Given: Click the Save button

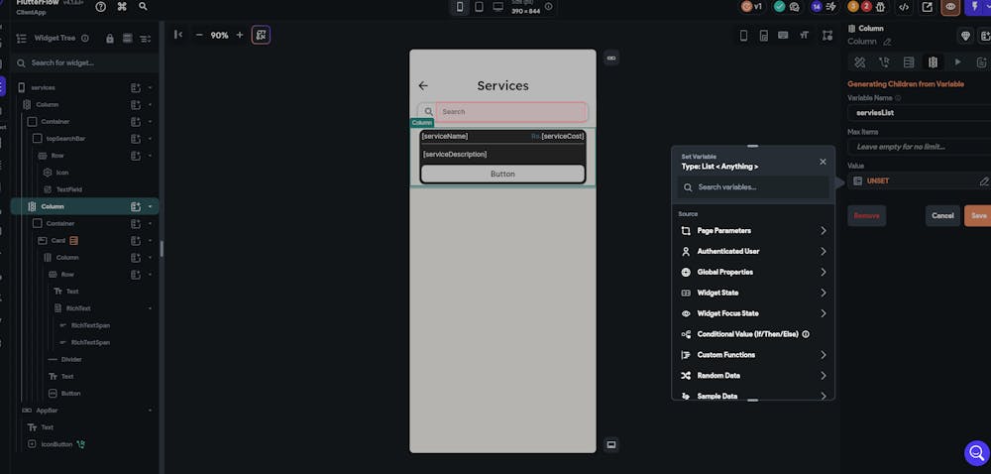Looking at the screenshot, I should (978, 216).
